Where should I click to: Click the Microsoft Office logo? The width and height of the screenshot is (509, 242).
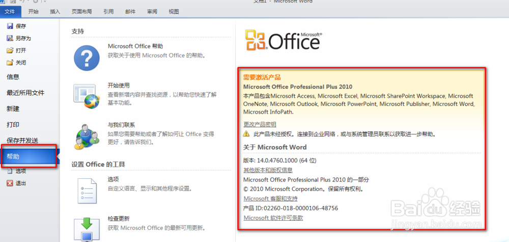click(284, 40)
